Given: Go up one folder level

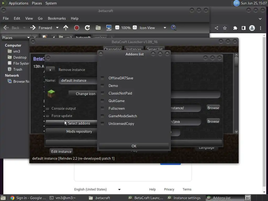Looking at the screenshot, I should (x=66, y=27).
